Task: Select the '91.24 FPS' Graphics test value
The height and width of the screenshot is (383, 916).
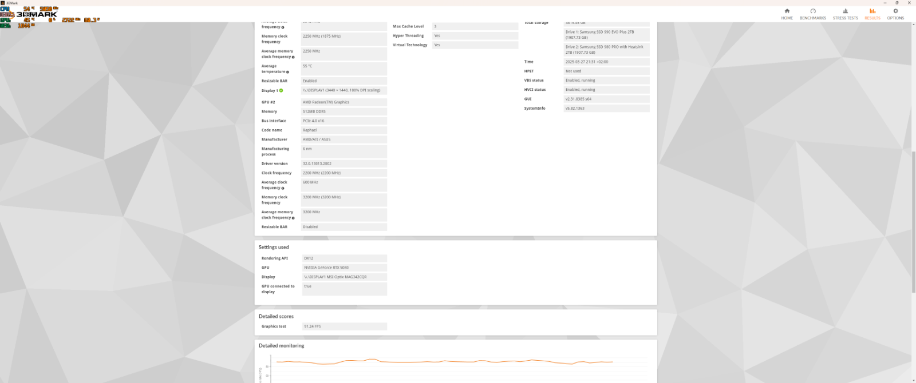Action: pyautogui.click(x=344, y=326)
